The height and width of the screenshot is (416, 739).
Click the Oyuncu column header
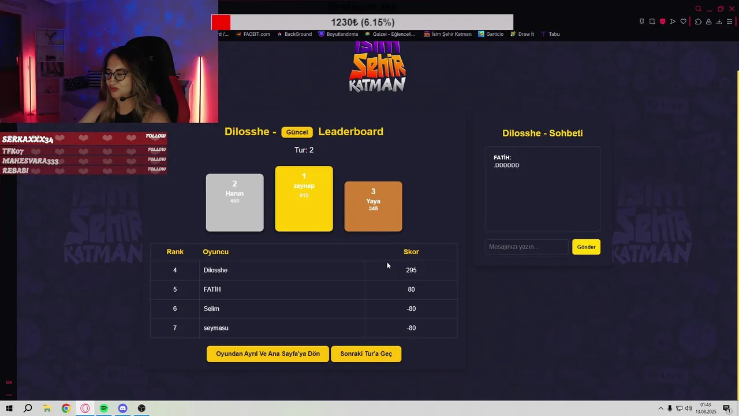(x=215, y=252)
